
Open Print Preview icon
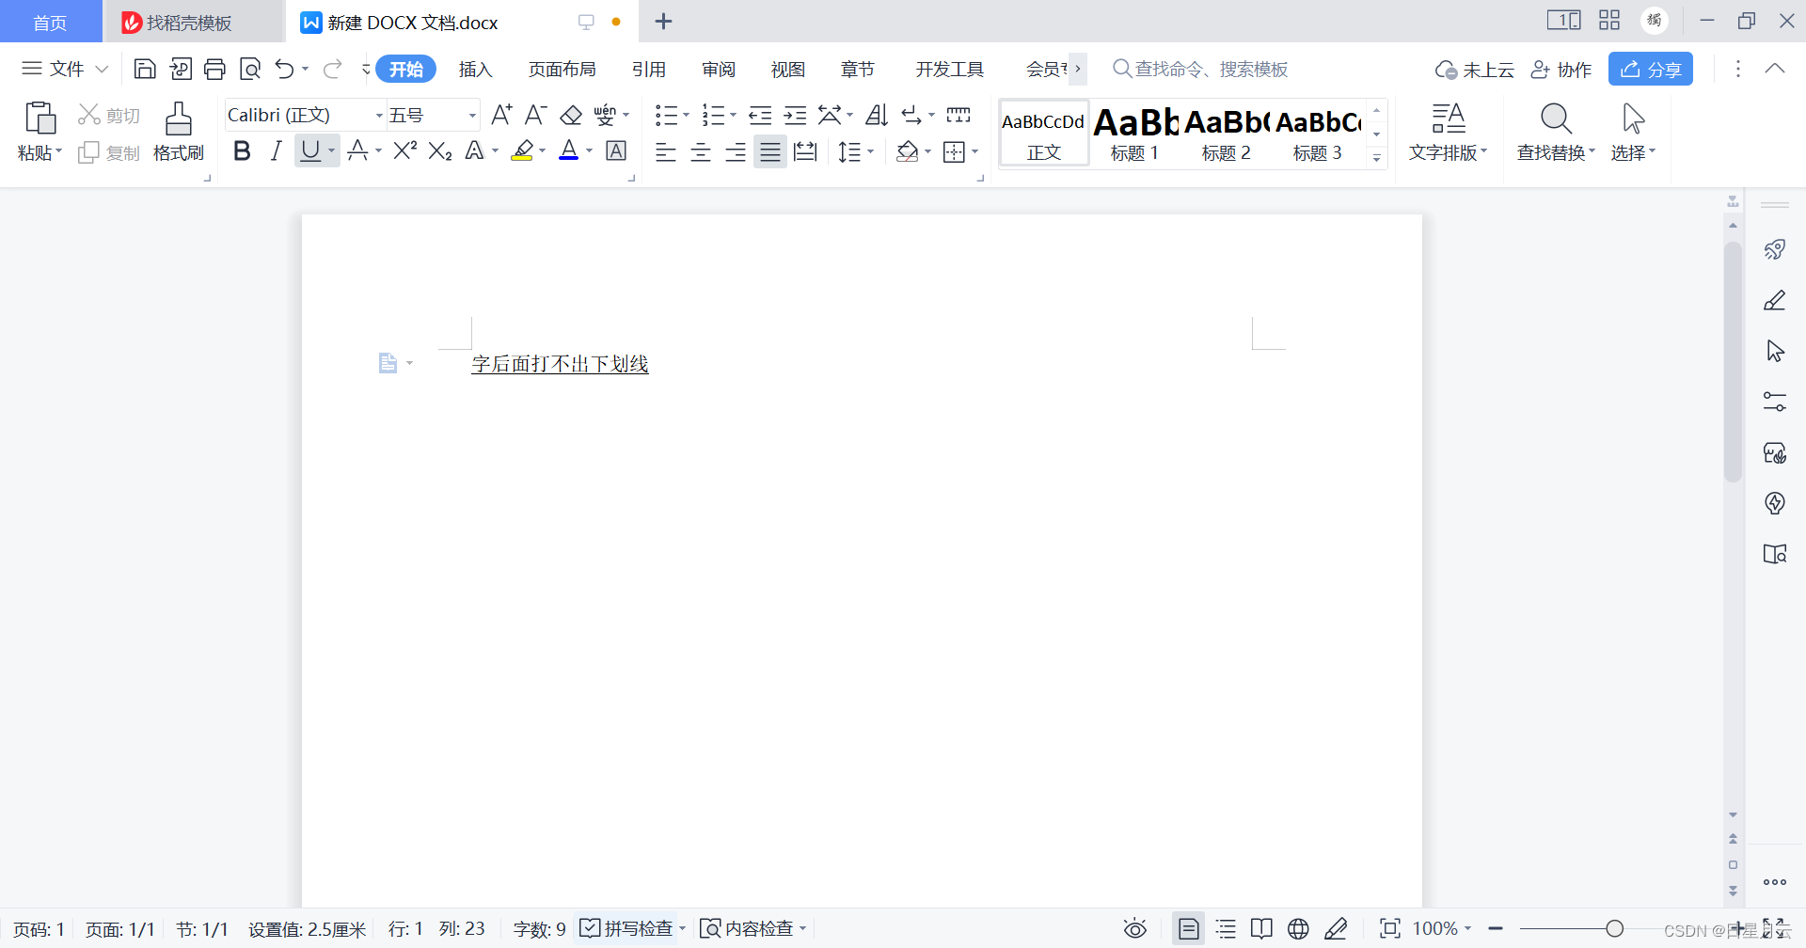click(250, 69)
